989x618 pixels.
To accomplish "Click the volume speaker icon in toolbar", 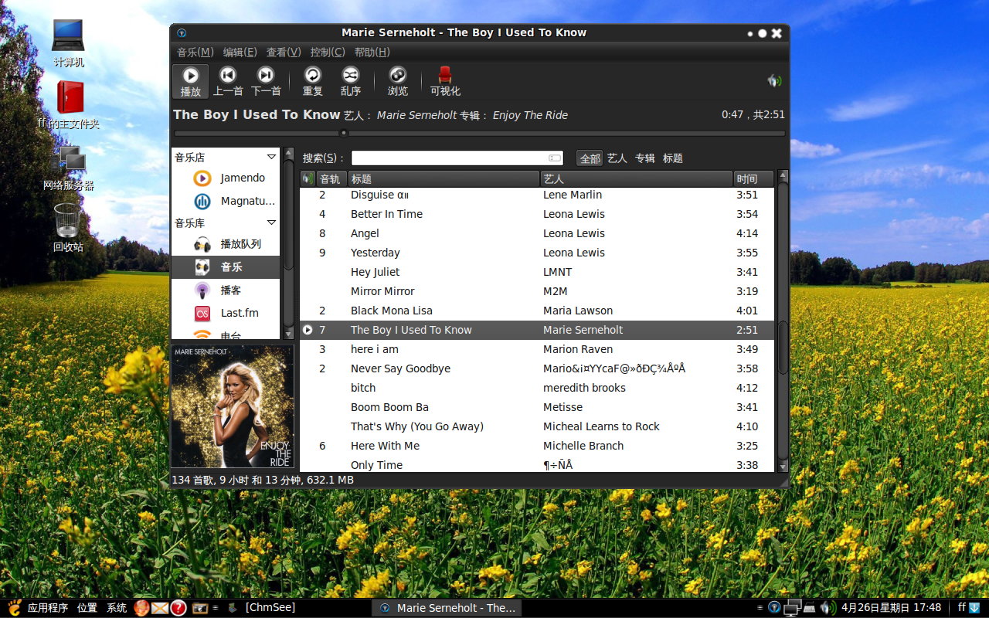I will (x=774, y=80).
